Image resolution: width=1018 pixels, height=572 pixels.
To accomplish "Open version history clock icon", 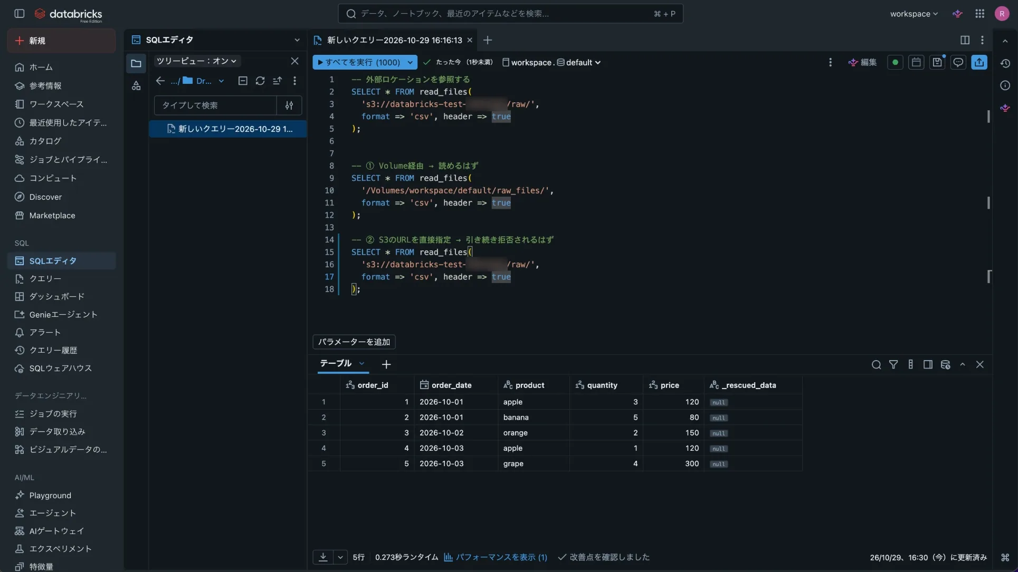I will [x=1005, y=63].
